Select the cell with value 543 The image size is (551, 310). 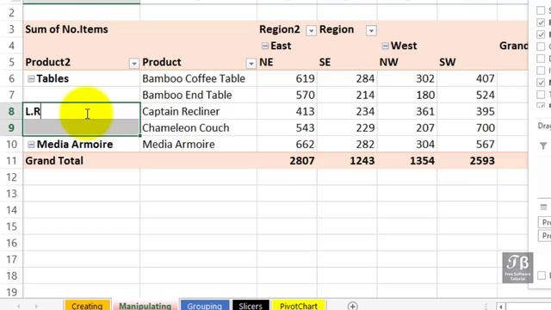coord(287,128)
